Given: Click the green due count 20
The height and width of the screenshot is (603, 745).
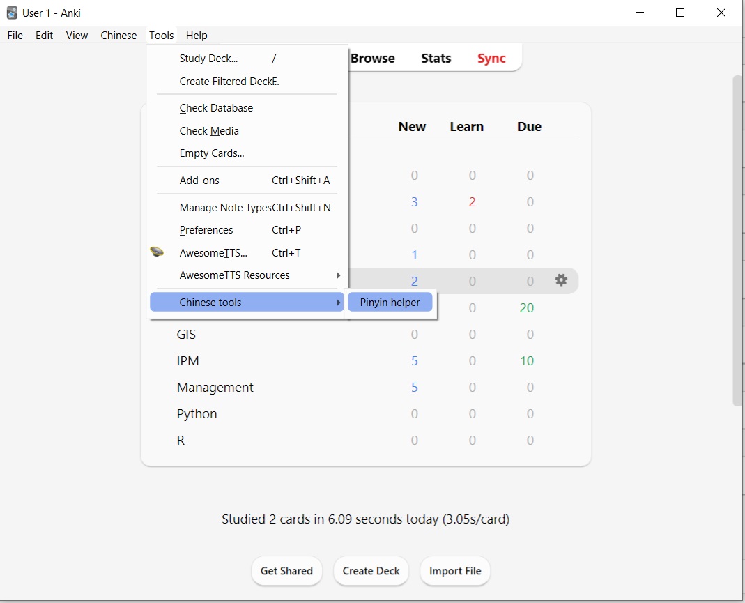Looking at the screenshot, I should (526, 308).
